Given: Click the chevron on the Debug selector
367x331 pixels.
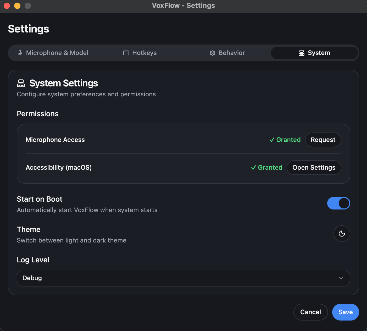Looking at the screenshot, I should 341,278.
